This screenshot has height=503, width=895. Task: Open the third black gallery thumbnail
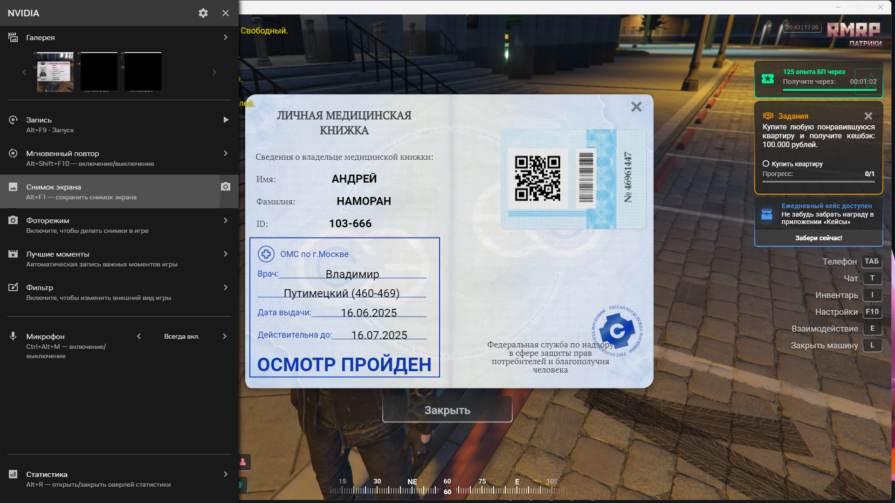[143, 72]
